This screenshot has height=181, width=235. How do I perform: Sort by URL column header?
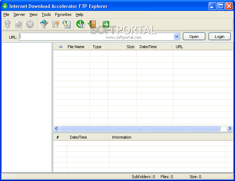(x=179, y=47)
